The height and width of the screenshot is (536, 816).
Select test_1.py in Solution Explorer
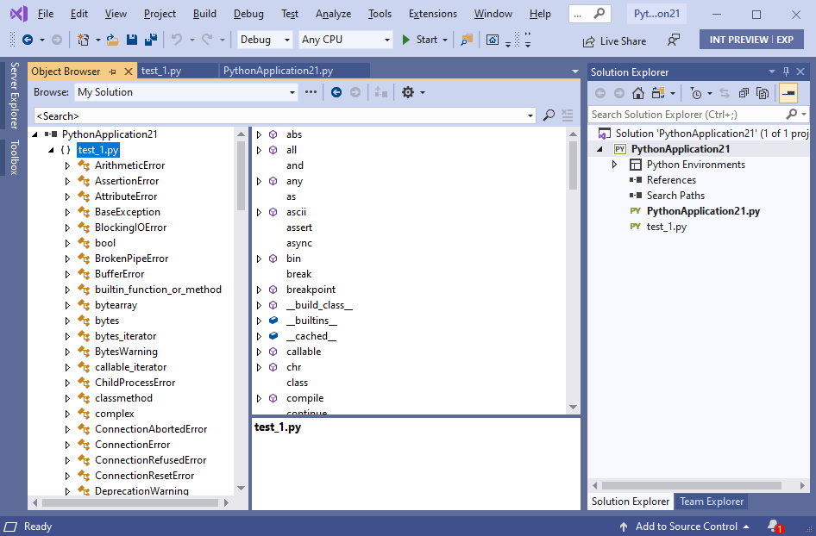[x=666, y=227]
